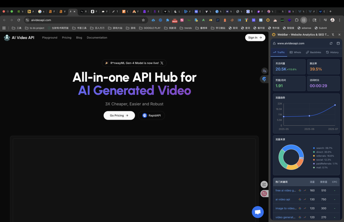344x222 pixels.
Task: Click the blue cloud download extension icon
Action: [x=153, y=20]
